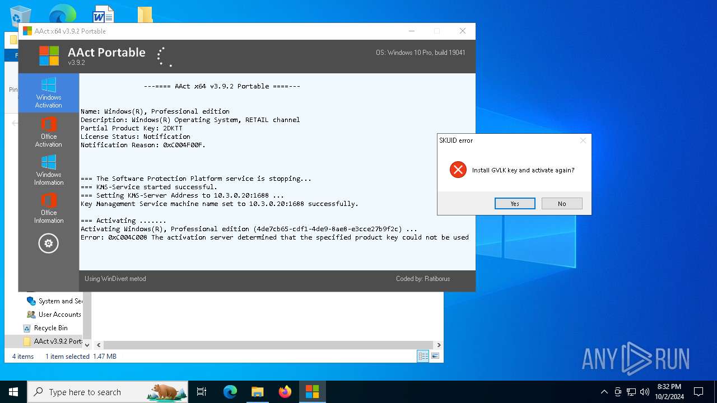Switch Explorer to large icons view

435,356
